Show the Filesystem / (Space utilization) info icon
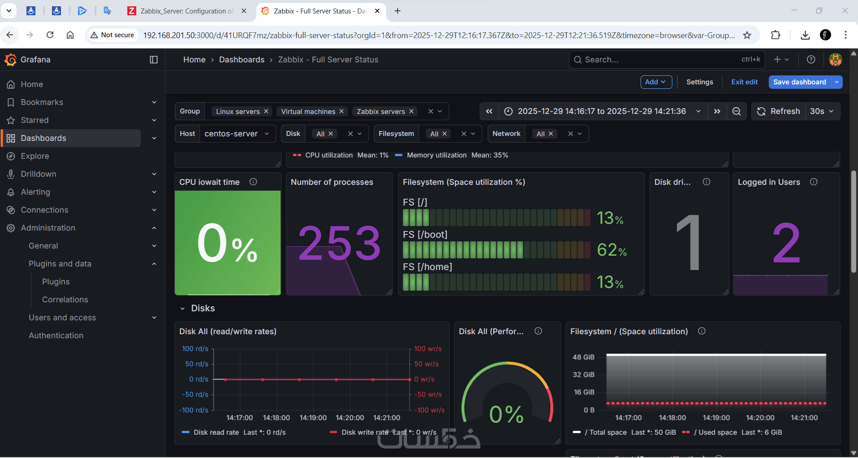Screen dimensions: 858x458 click(x=702, y=331)
